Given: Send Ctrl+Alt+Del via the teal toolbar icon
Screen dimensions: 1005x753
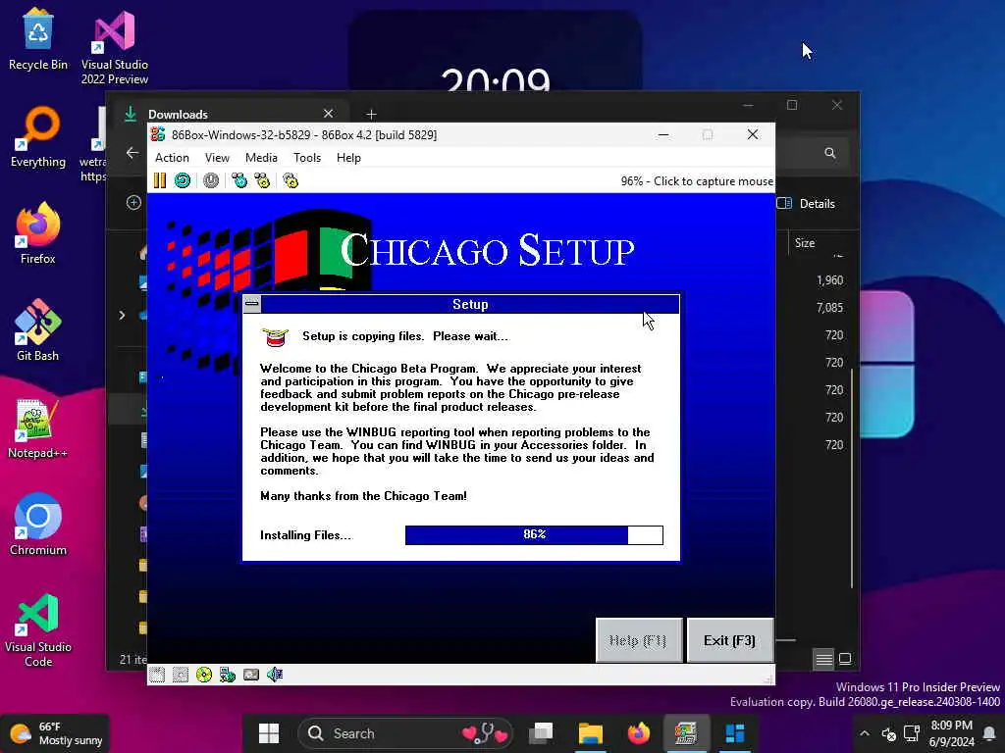Looking at the screenshot, I should (239, 180).
